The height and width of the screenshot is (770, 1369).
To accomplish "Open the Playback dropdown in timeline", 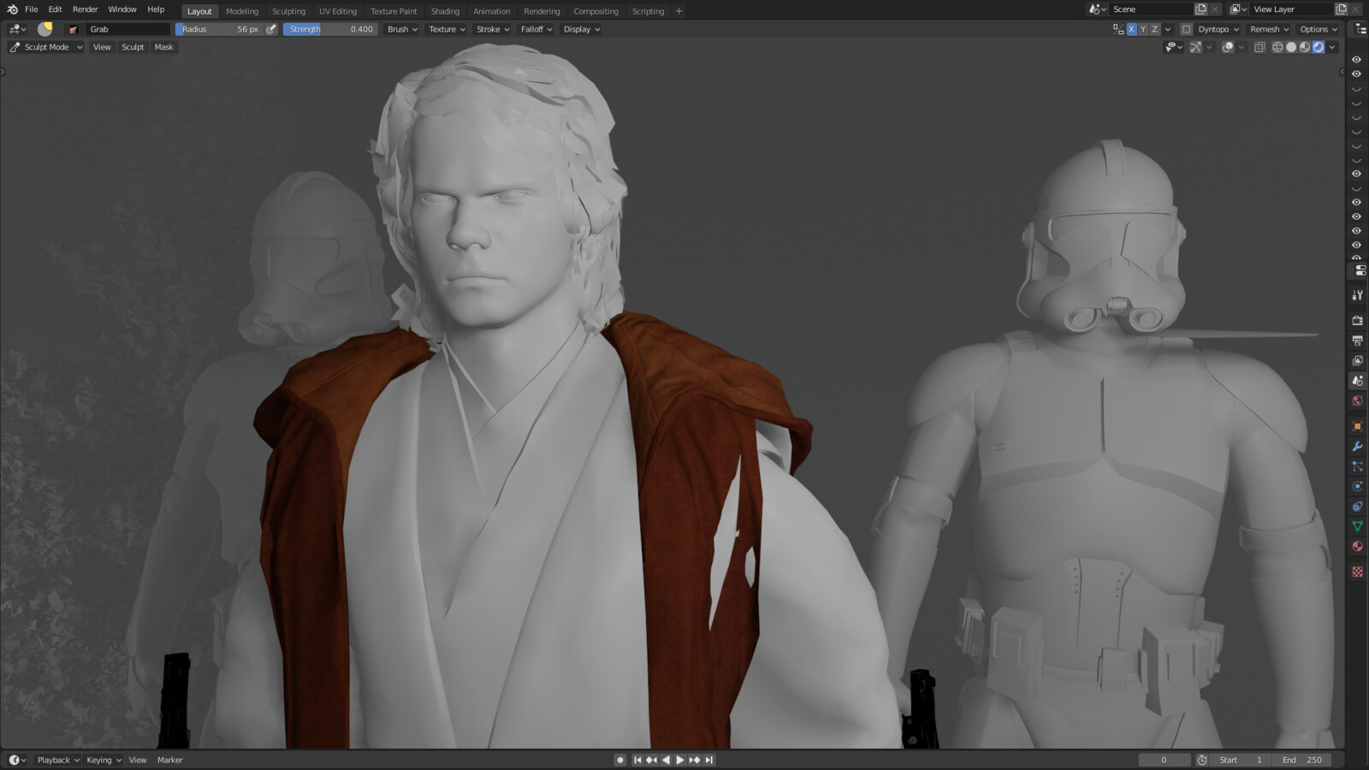I will point(58,760).
